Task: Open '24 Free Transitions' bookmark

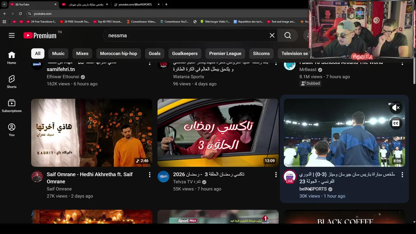Action: [41, 22]
